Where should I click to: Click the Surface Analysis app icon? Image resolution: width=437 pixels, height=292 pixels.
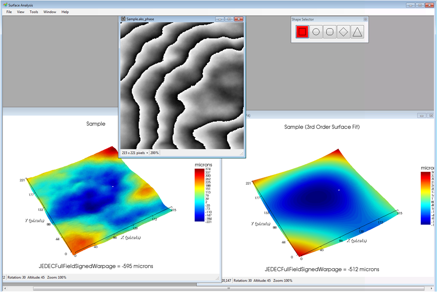[x=5, y=5]
